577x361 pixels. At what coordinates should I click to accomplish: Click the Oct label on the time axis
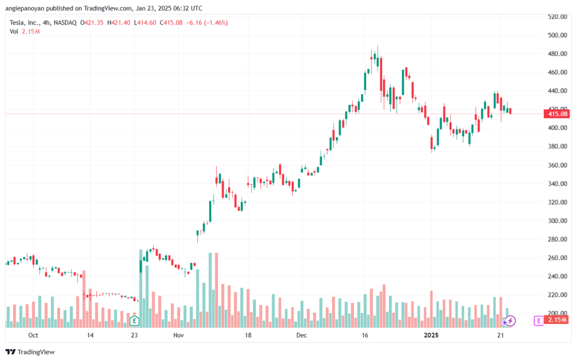pos(33,335)
